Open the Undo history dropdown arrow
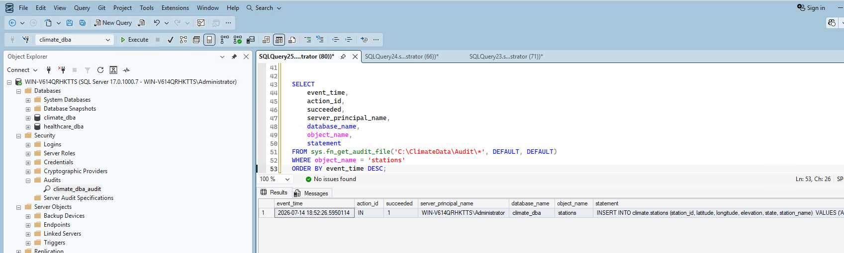 click(x=167, y=23)
